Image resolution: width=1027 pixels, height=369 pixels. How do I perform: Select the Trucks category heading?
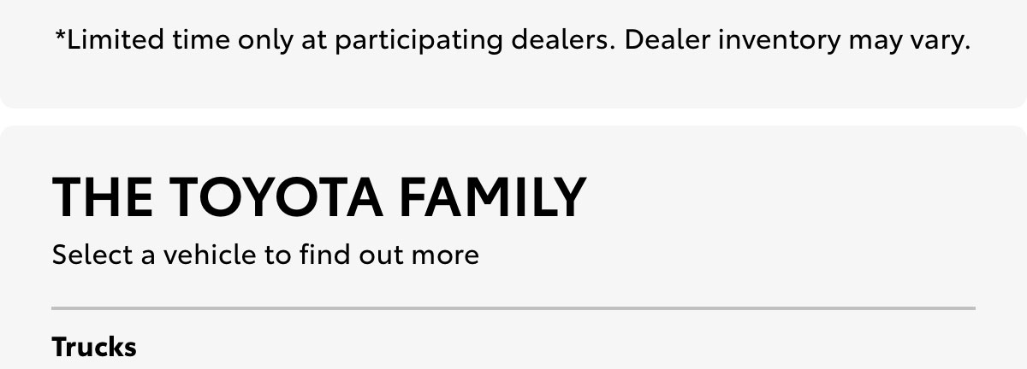coord(94,348)
